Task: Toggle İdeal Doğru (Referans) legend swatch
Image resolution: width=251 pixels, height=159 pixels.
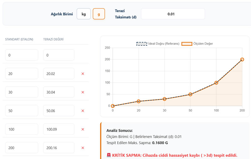Action: (x=142, y=44)
